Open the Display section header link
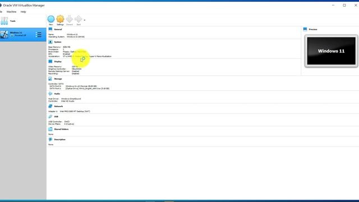 point(58,62)
